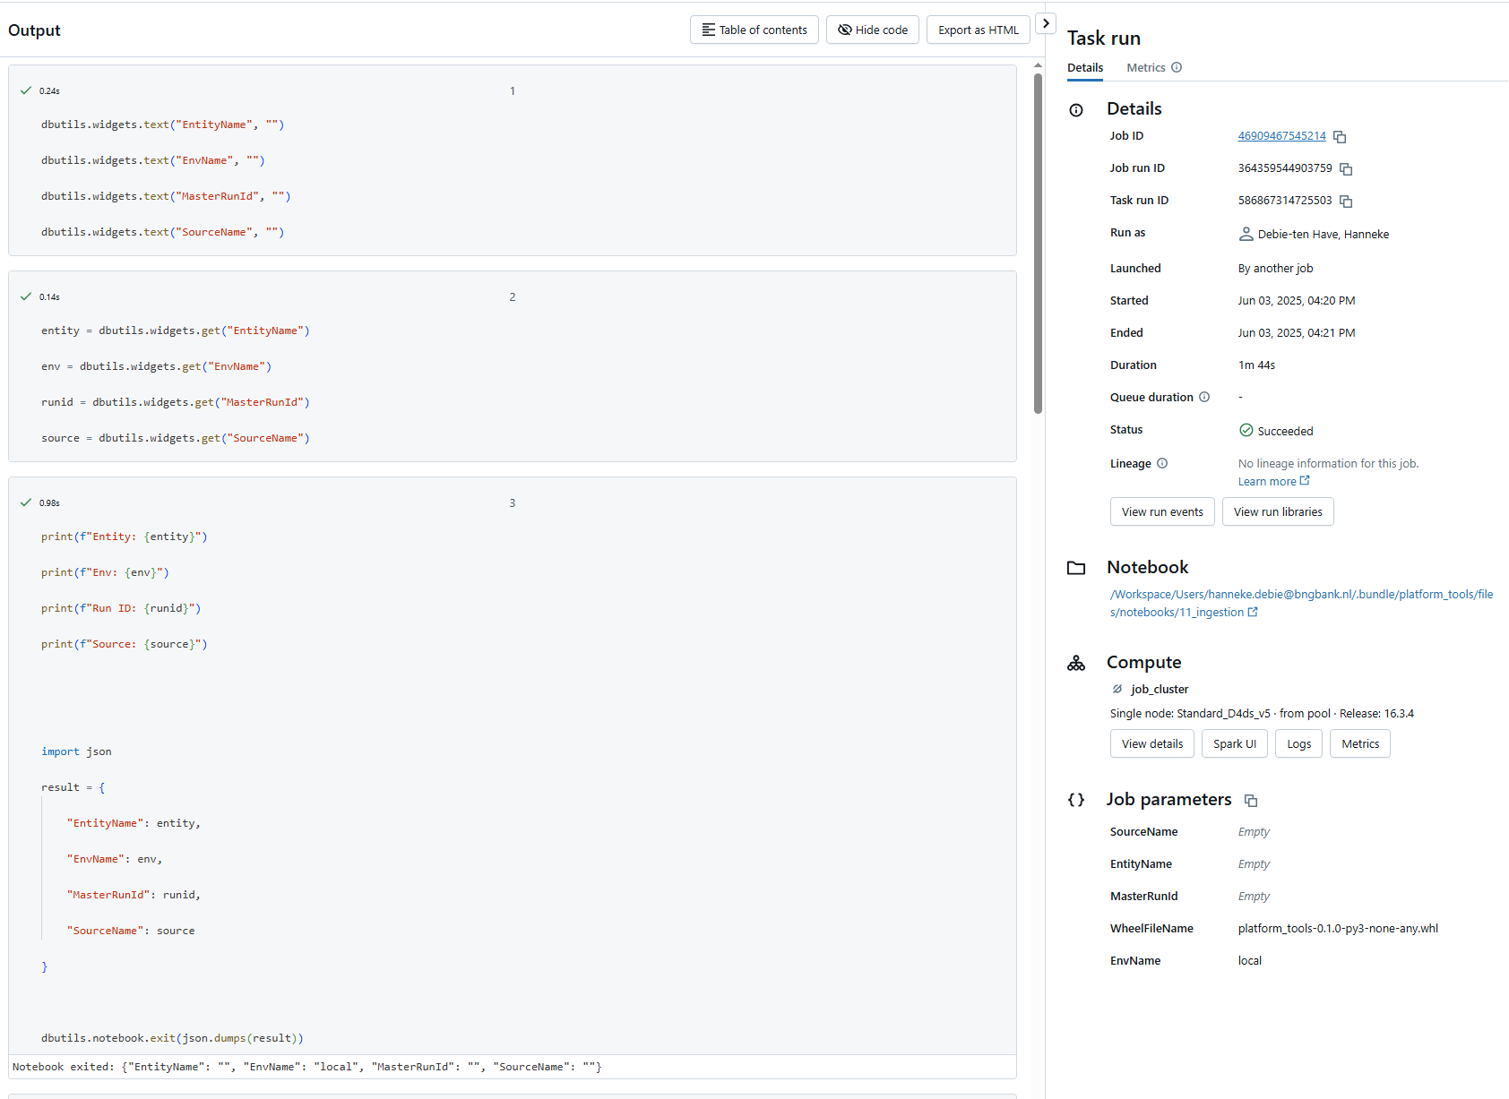Click Started time Jun 03, 04:20 PM
The height and width of the screenshot is (1099, 1509).
click(x=1297, y=300)
